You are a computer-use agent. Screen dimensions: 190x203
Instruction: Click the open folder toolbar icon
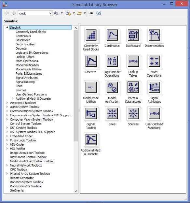pyautogui.click(x=79, y=13)
